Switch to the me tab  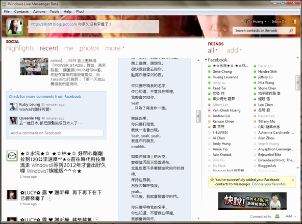click(x=69, y=48)
